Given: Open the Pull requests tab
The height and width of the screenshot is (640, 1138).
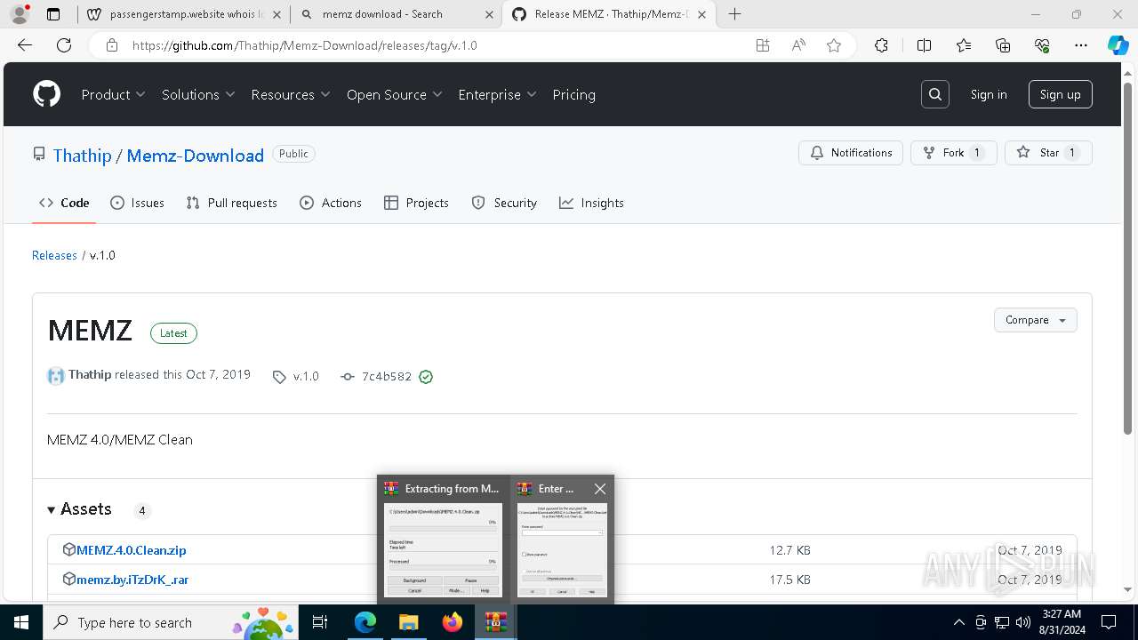Looking at the screenshot, I should click(231, 203).
